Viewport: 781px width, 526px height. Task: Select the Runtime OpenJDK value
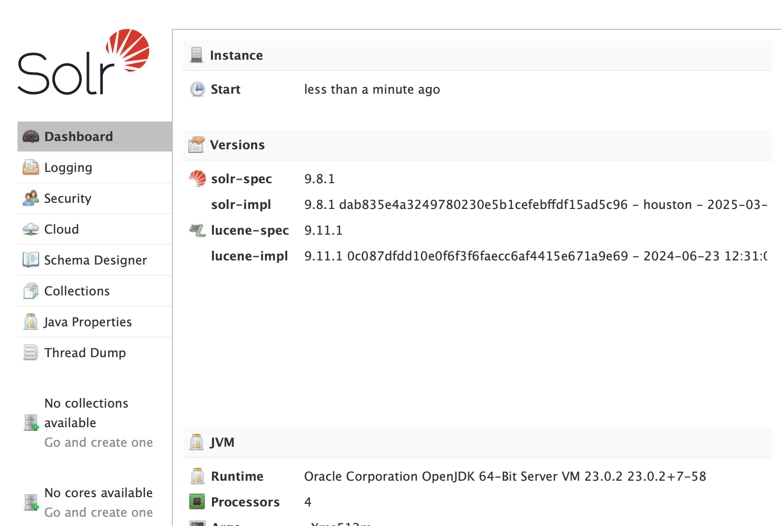tap(505, 477)
